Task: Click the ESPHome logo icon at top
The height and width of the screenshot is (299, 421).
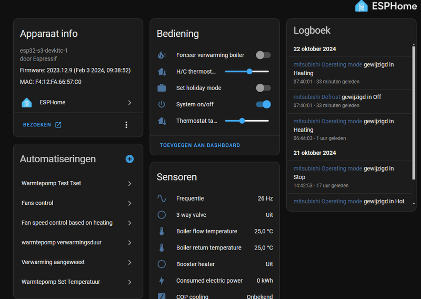Action: point(362,6)
